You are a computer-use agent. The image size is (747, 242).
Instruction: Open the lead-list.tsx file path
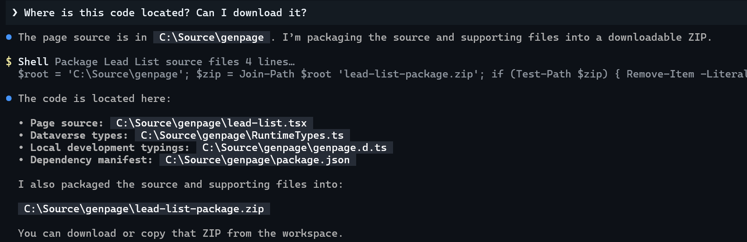pos(211,123)
